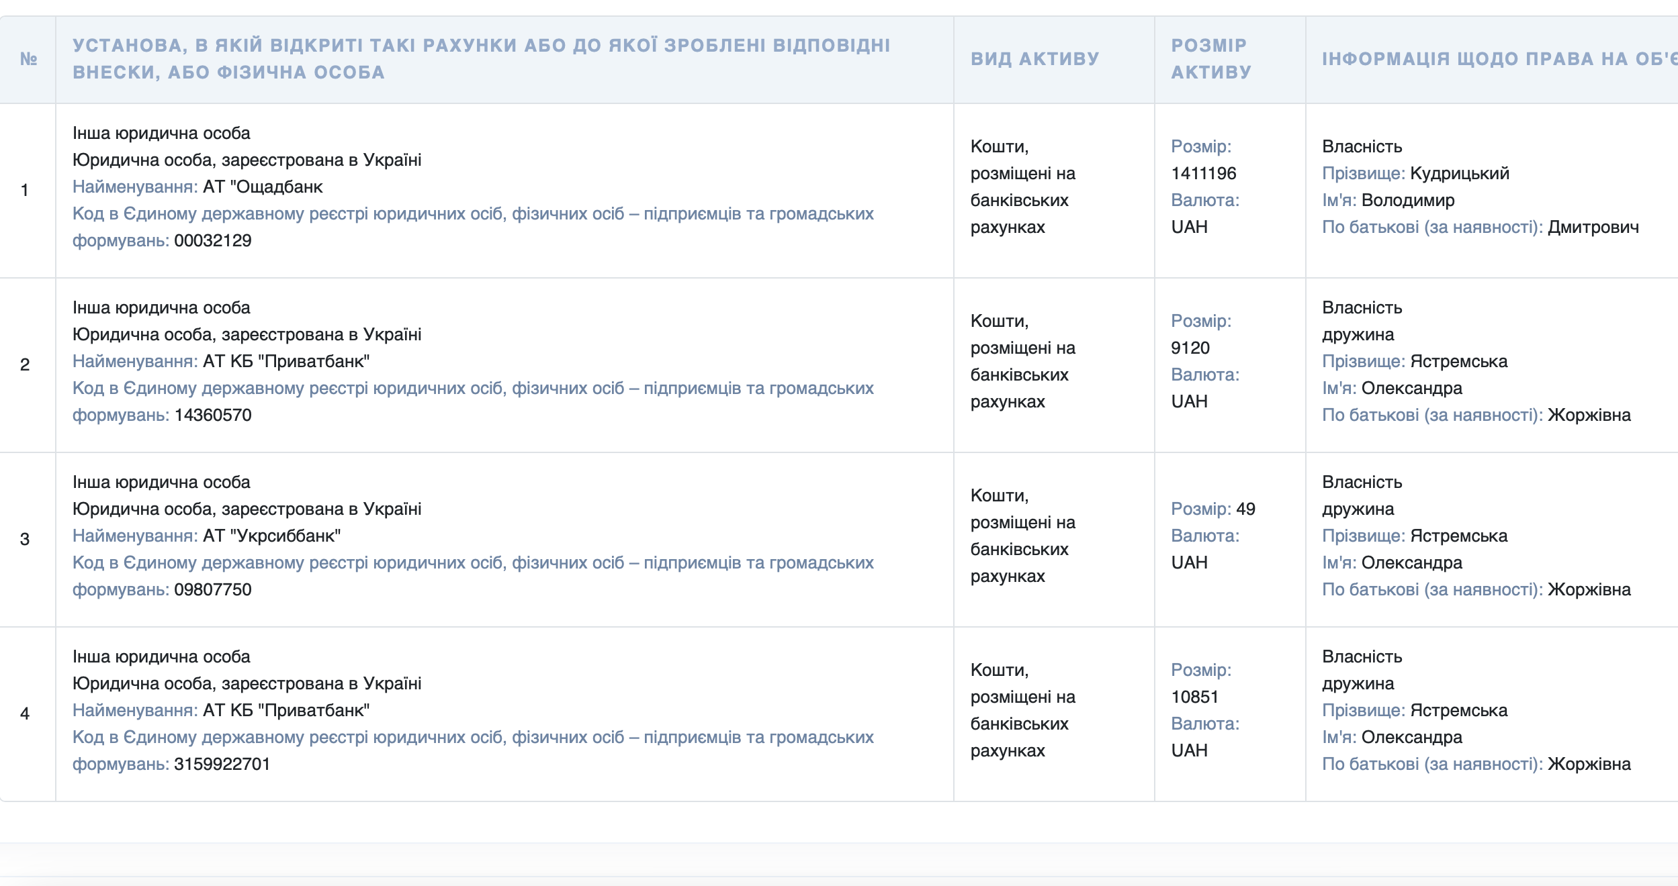Click the № column header
This screenshot has height=886, width=1678.
pyautogui.click(x=28, y=59)
